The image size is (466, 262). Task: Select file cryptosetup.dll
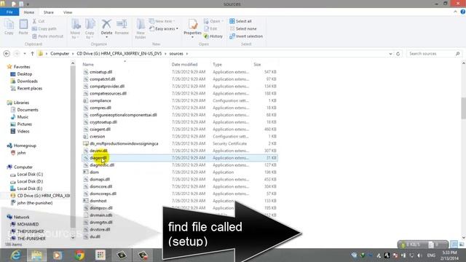click(x=103, y=122)
